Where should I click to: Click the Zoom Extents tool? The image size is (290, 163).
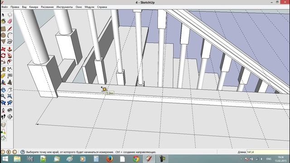click(x=10, y=96)
